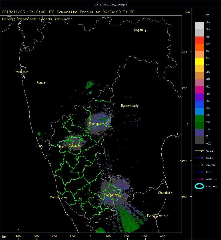This screenshot has height=240, width=221.
Task: Click the '67CB' legend text
Action: point(210,150)
